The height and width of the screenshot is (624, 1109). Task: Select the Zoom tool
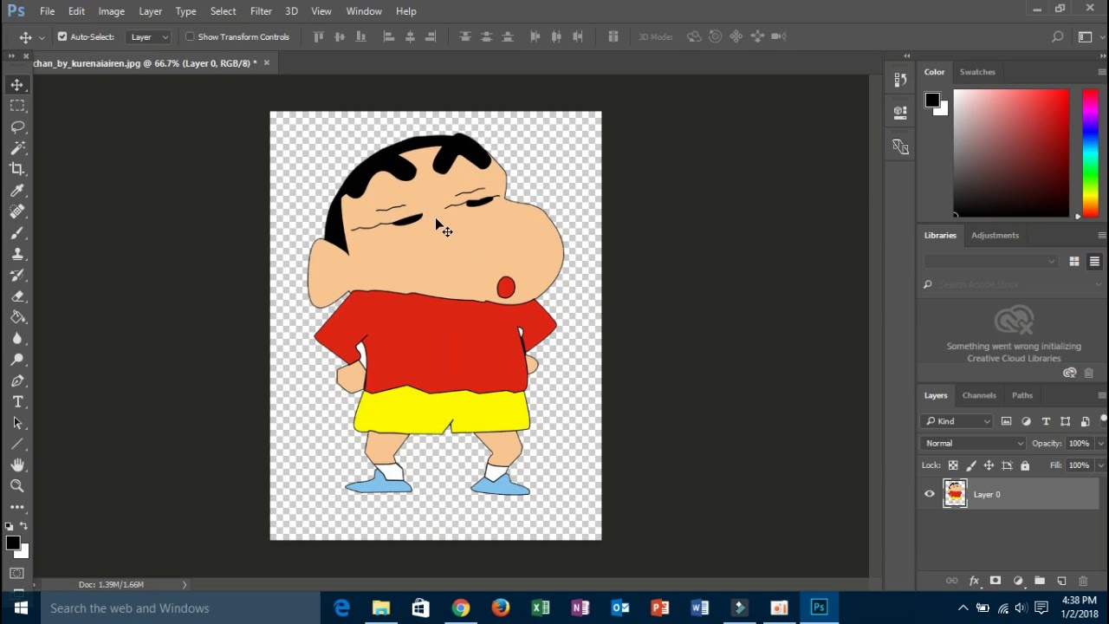(17, 486)
